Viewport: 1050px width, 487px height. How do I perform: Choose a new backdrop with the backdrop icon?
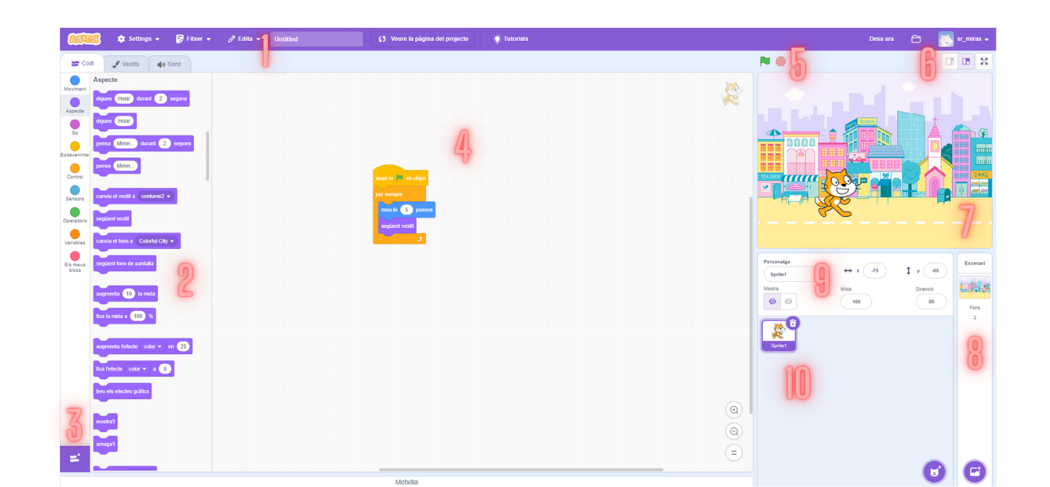tap(975, 472)
